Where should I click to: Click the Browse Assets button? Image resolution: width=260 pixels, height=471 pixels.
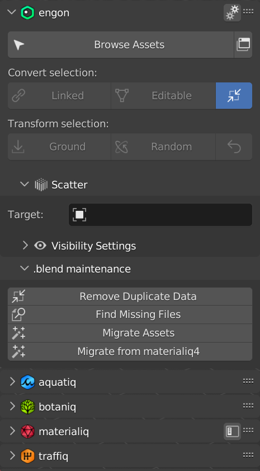(121, 45)
